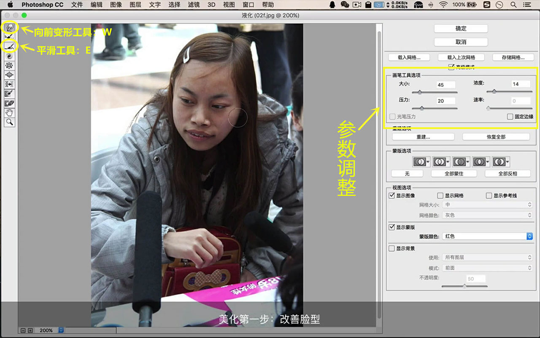Toggle the 光笔压力 checkbox

393,117
